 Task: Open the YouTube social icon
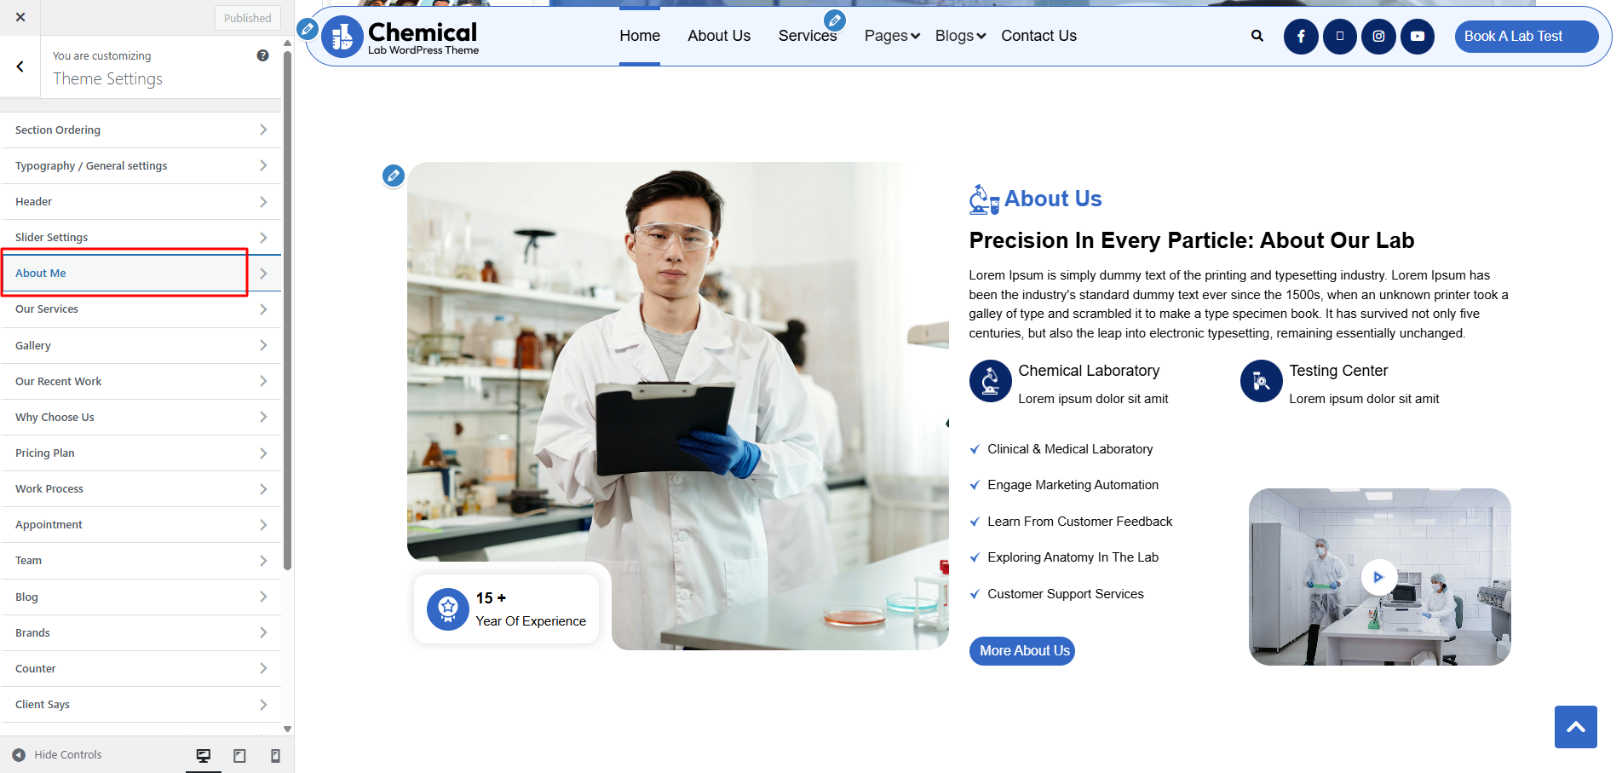tap(1418, 36)
